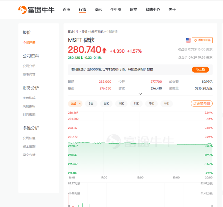Switch chart to 日K view
This screenshot has height=207, width=223.
106,103
